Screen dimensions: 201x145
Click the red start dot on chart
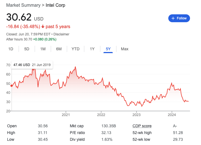click(12, 86)
